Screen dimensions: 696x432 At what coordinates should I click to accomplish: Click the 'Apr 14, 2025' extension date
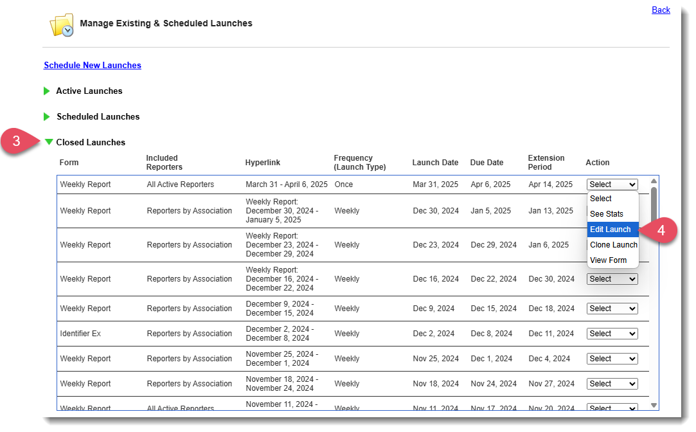[x=550, y=184]
